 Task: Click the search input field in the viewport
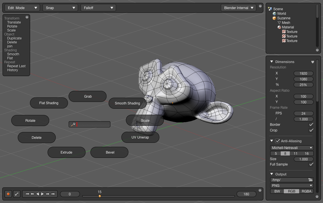(x=89, y=124)
